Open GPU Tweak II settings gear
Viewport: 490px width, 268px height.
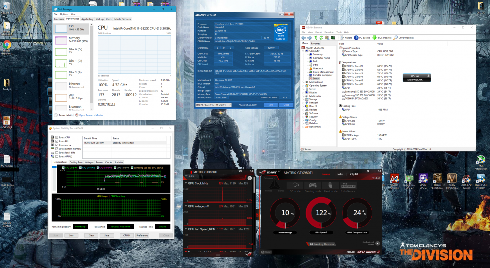(368, 171)
